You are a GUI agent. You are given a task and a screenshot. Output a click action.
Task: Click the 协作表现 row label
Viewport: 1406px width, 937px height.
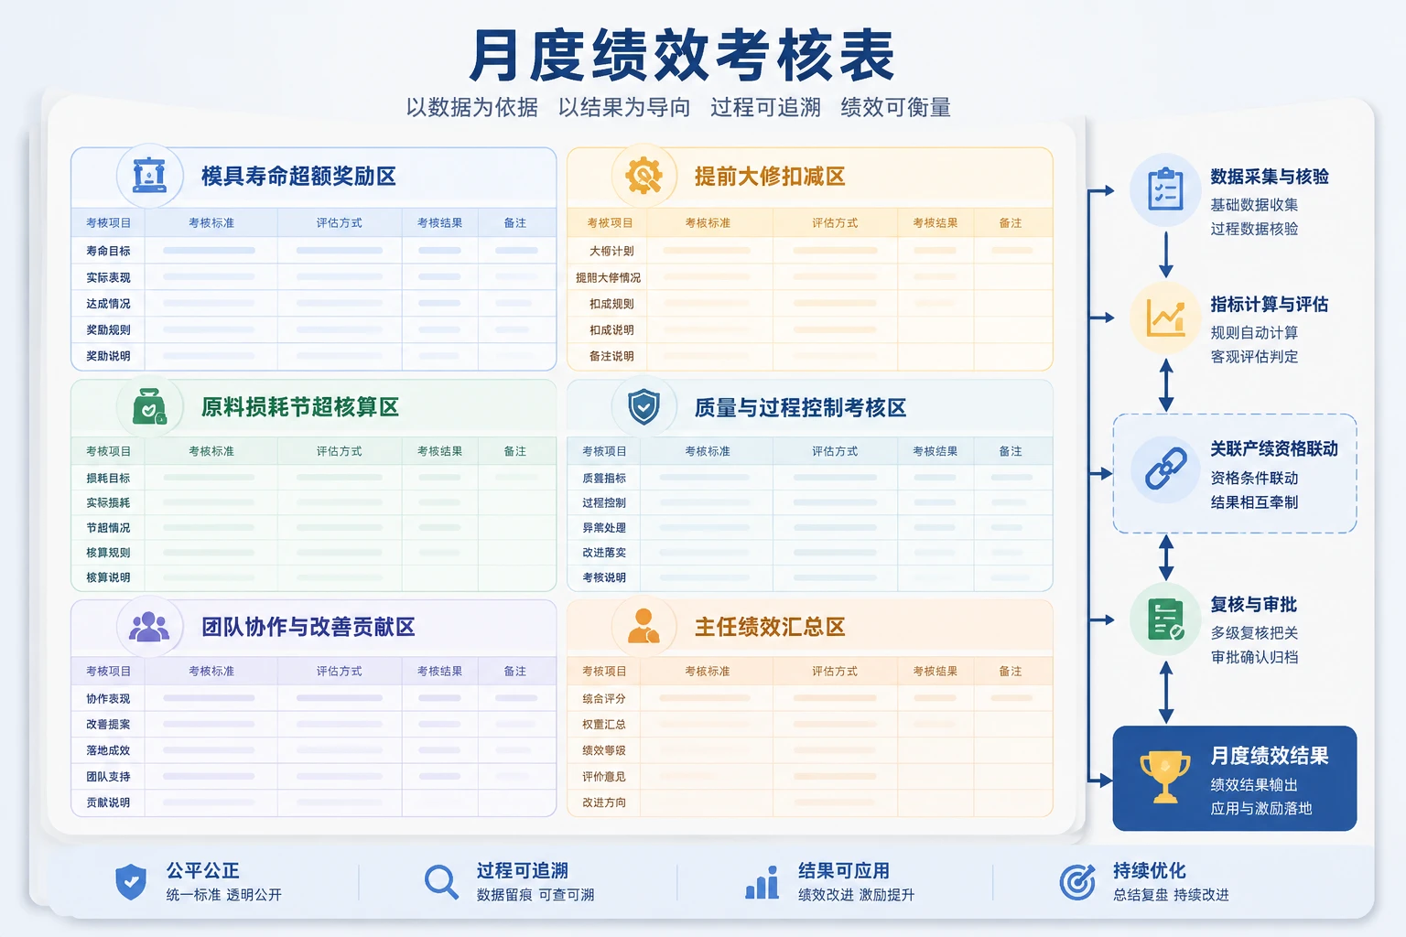coord(108,698)
